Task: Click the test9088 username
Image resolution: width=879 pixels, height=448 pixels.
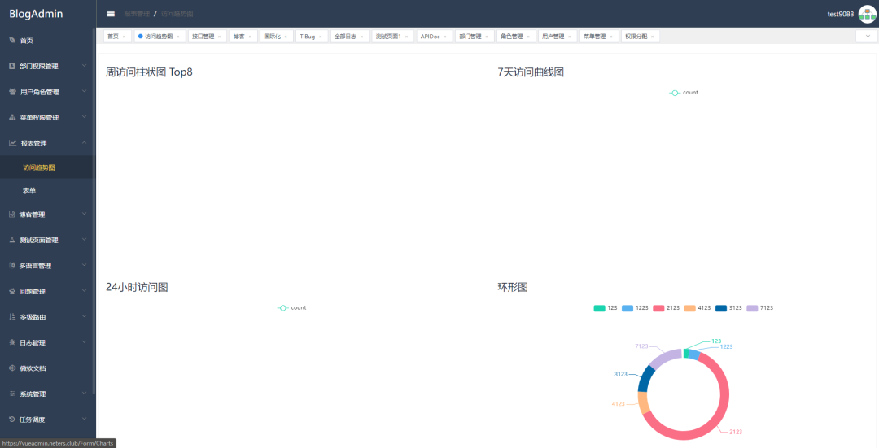Action: pos(840,15)
